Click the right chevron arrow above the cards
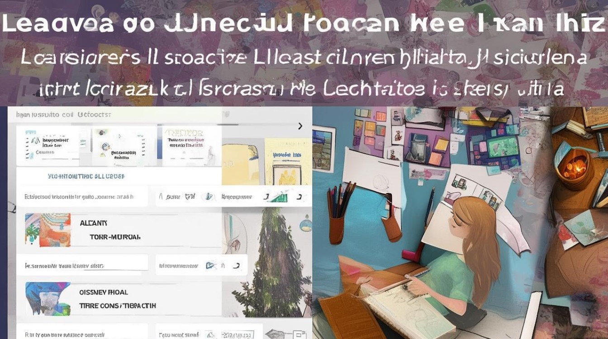608x339 pixels. tap(300, 126)
